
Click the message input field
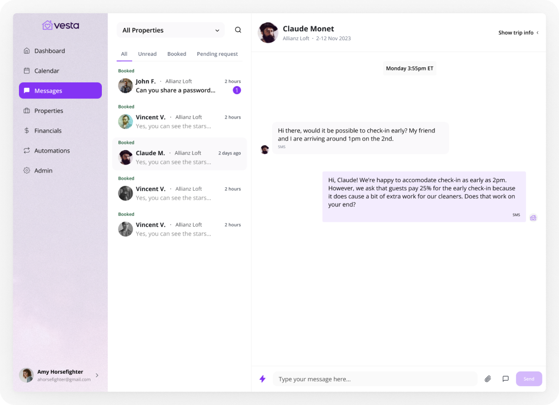pos(375,379)
